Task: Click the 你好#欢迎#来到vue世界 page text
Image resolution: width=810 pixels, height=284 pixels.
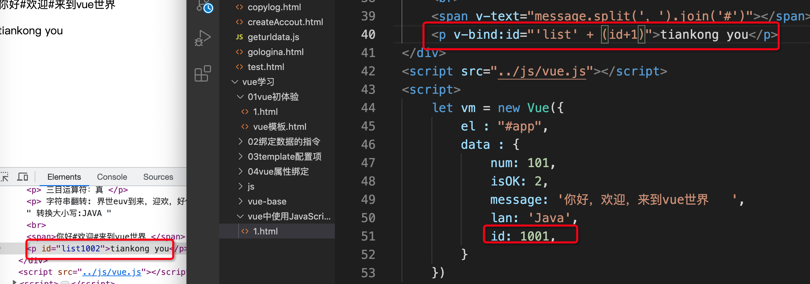Action: (58, 5)
